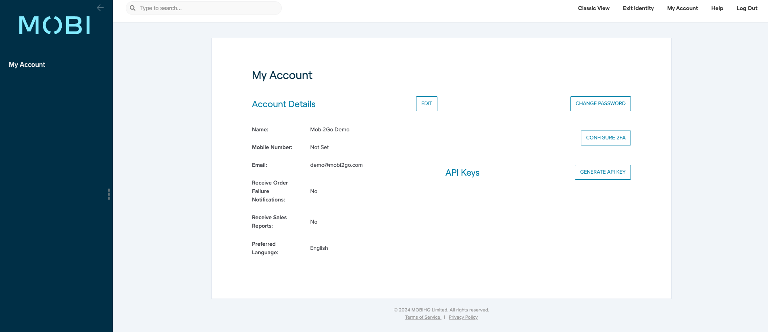Click the API Keys heading

pyautogui.click(x=462, y=172)
